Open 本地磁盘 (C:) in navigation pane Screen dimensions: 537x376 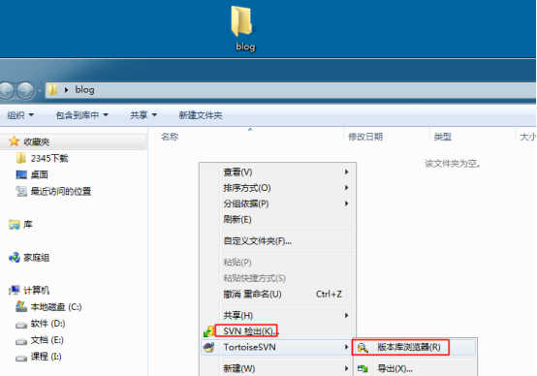point(56,307)
